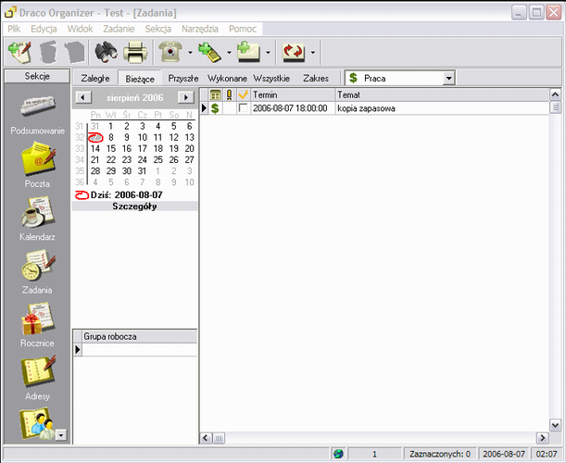Click the Termin column header
The width and height of the screenshot is (566, 463).
click(x=293, y=94)
